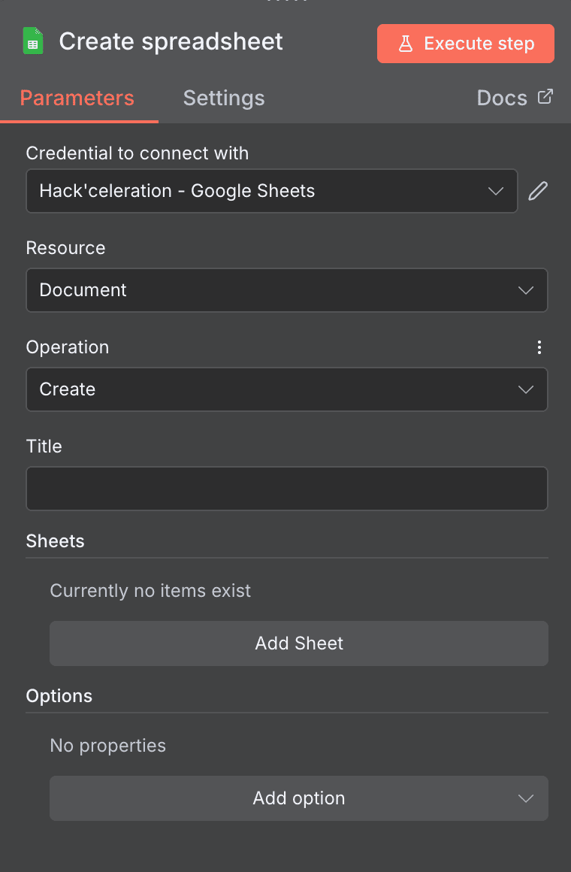Image resolution: width=571 pixels, height=872 pixels.
Task: Select the Parameters tab
Action: pyautogui.click(x=77, y=98)
